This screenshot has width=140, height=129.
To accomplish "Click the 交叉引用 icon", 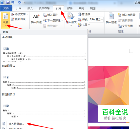I will coord(120,26).
